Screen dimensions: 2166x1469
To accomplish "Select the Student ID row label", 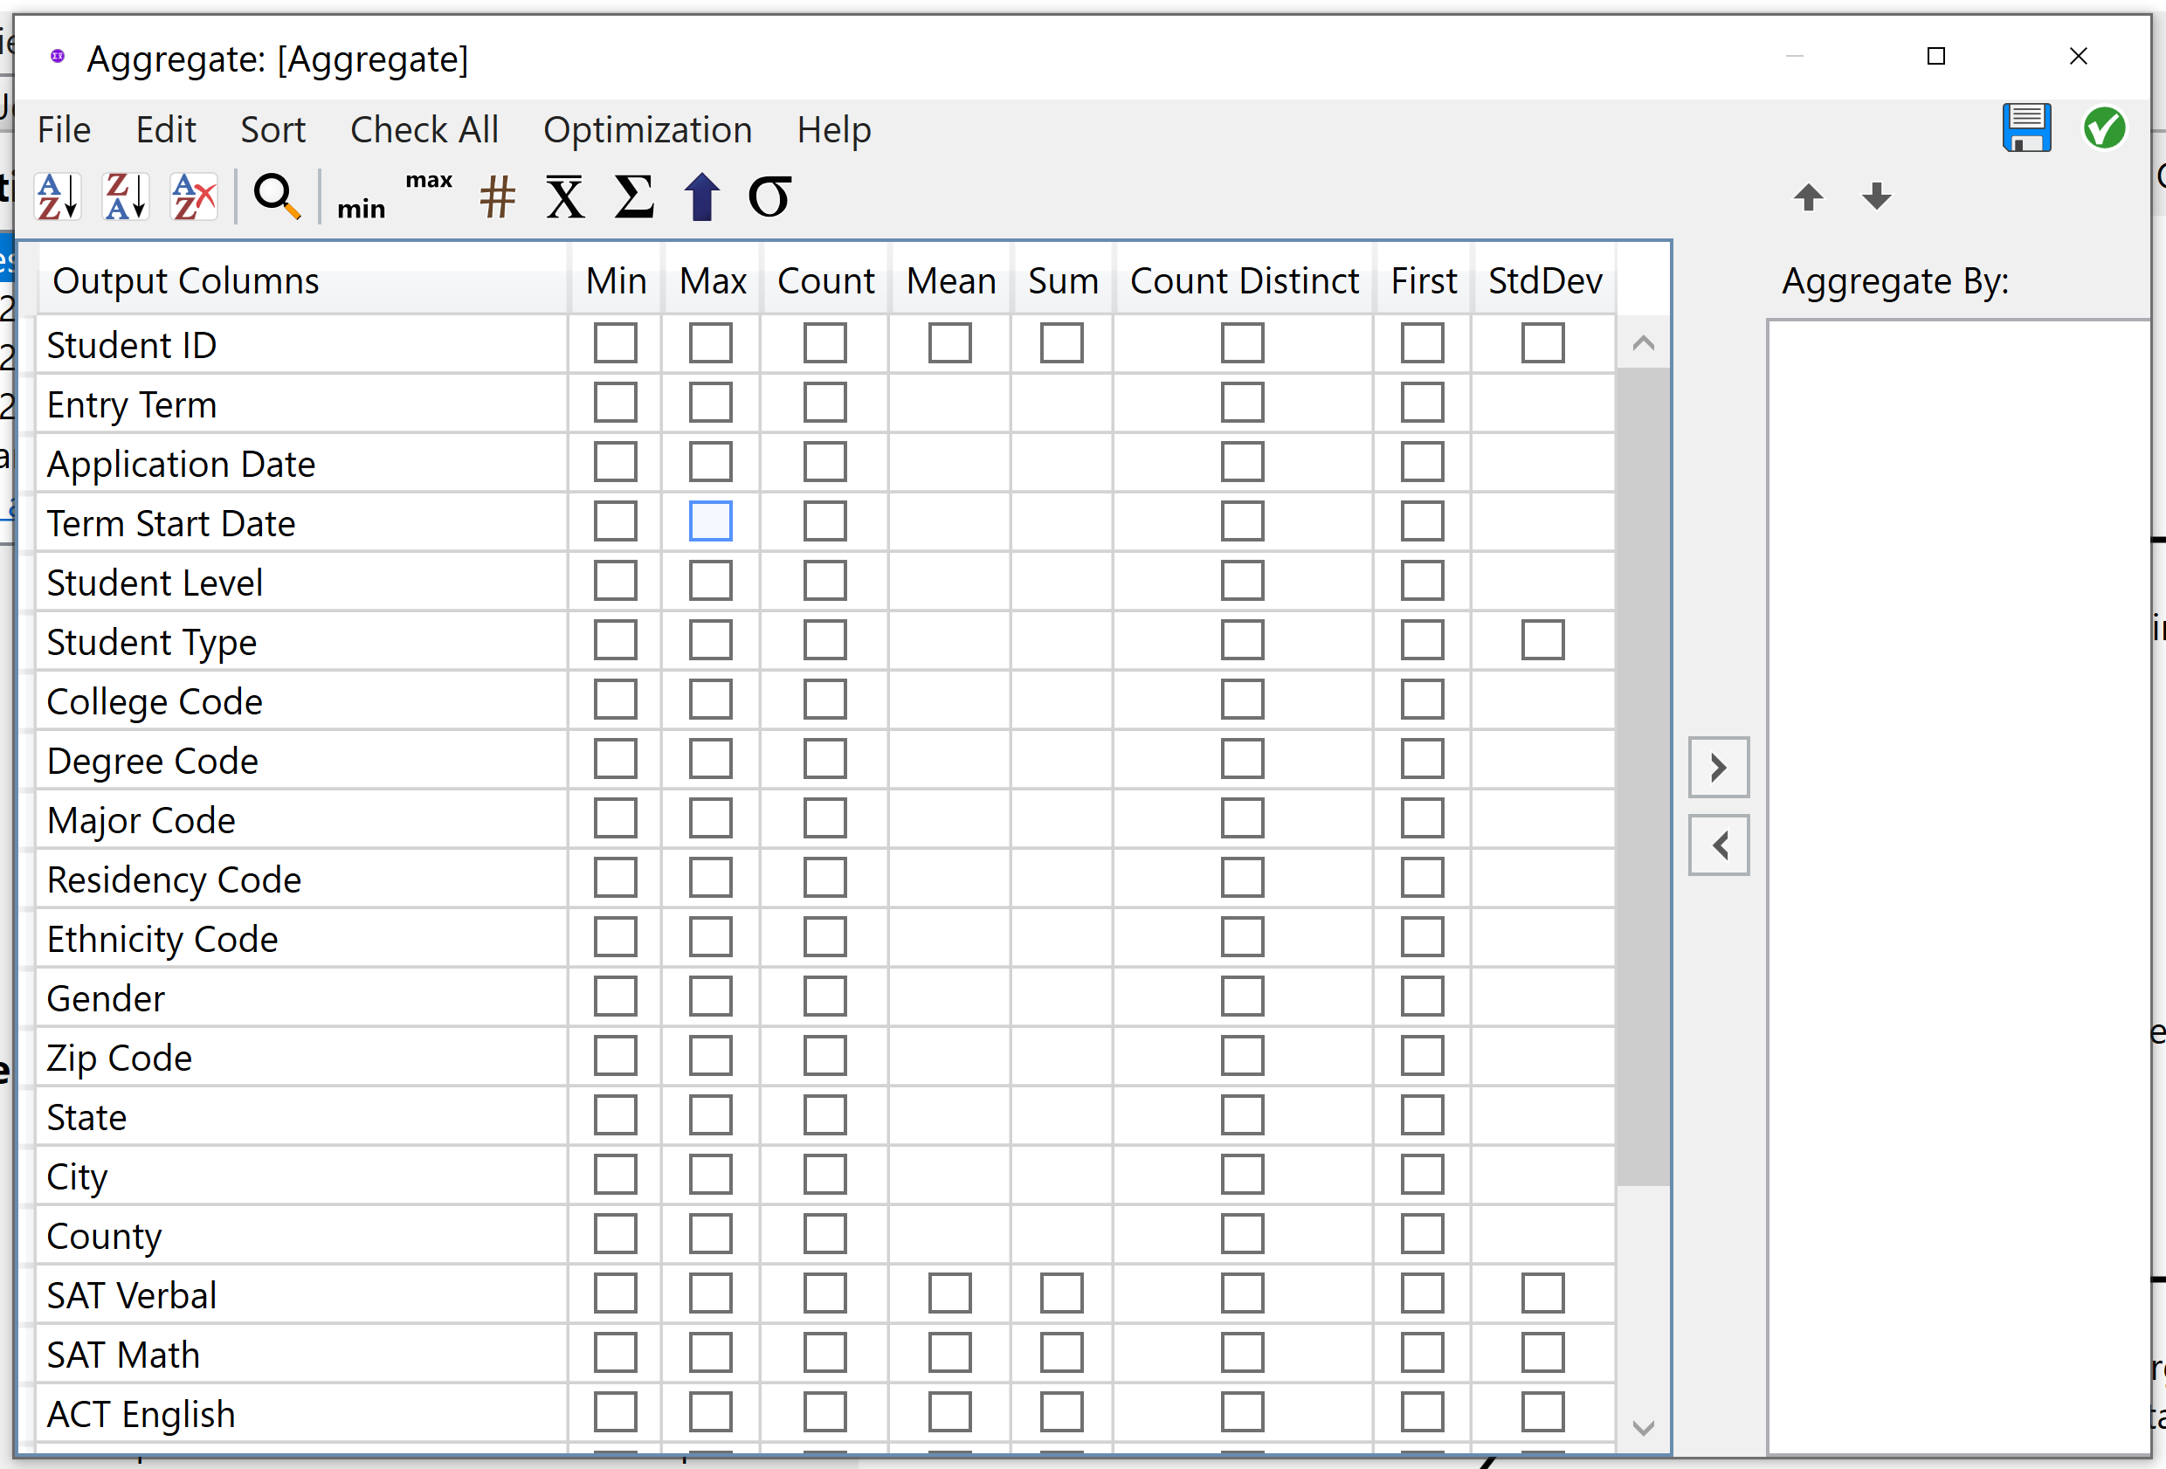I will coord(131,345).
